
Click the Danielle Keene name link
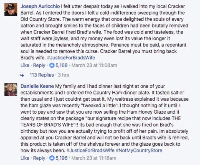pyautogui.click(x=37, y=86)
